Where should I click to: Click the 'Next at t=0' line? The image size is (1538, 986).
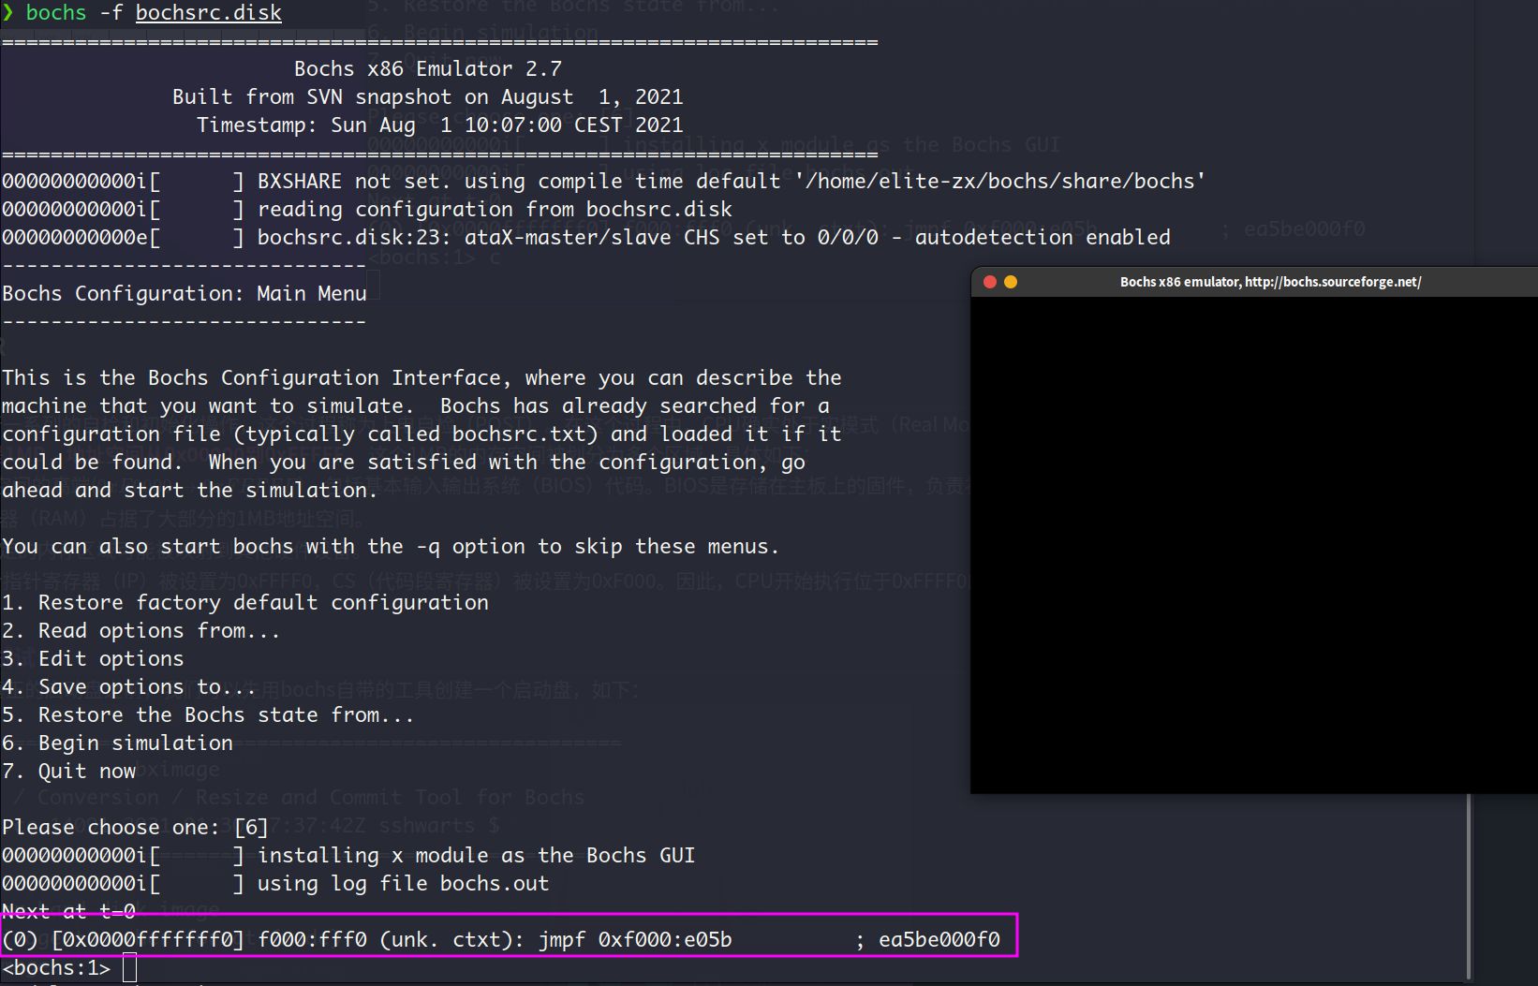coord(69,912)
